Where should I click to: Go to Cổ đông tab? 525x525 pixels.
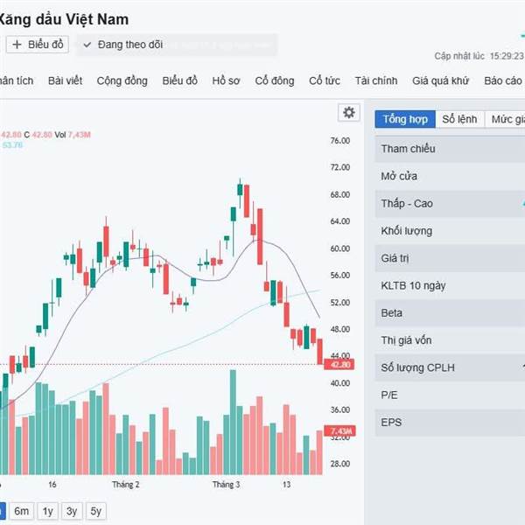tap(275, 80)
